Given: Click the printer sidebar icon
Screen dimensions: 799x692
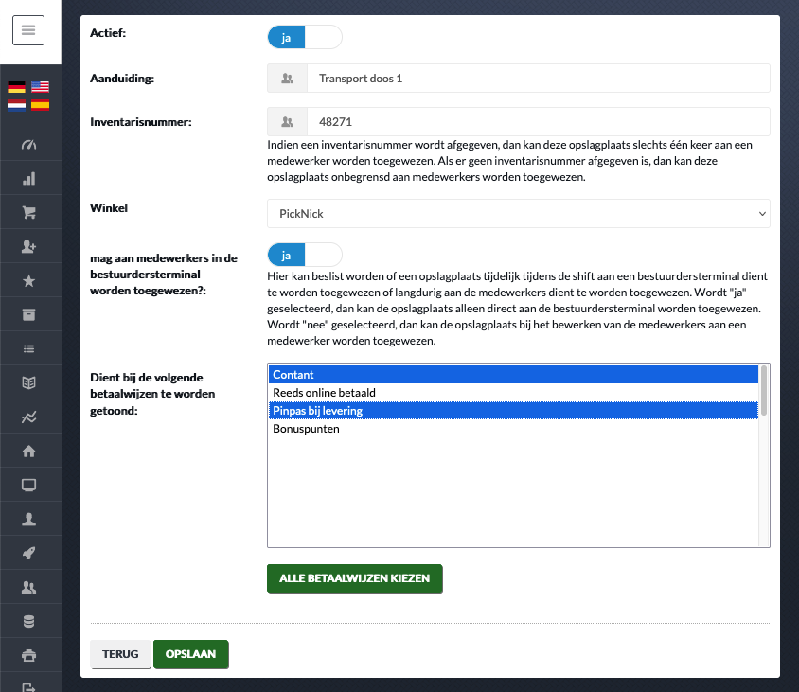Looking at the screenshot, I should [29, 655].
